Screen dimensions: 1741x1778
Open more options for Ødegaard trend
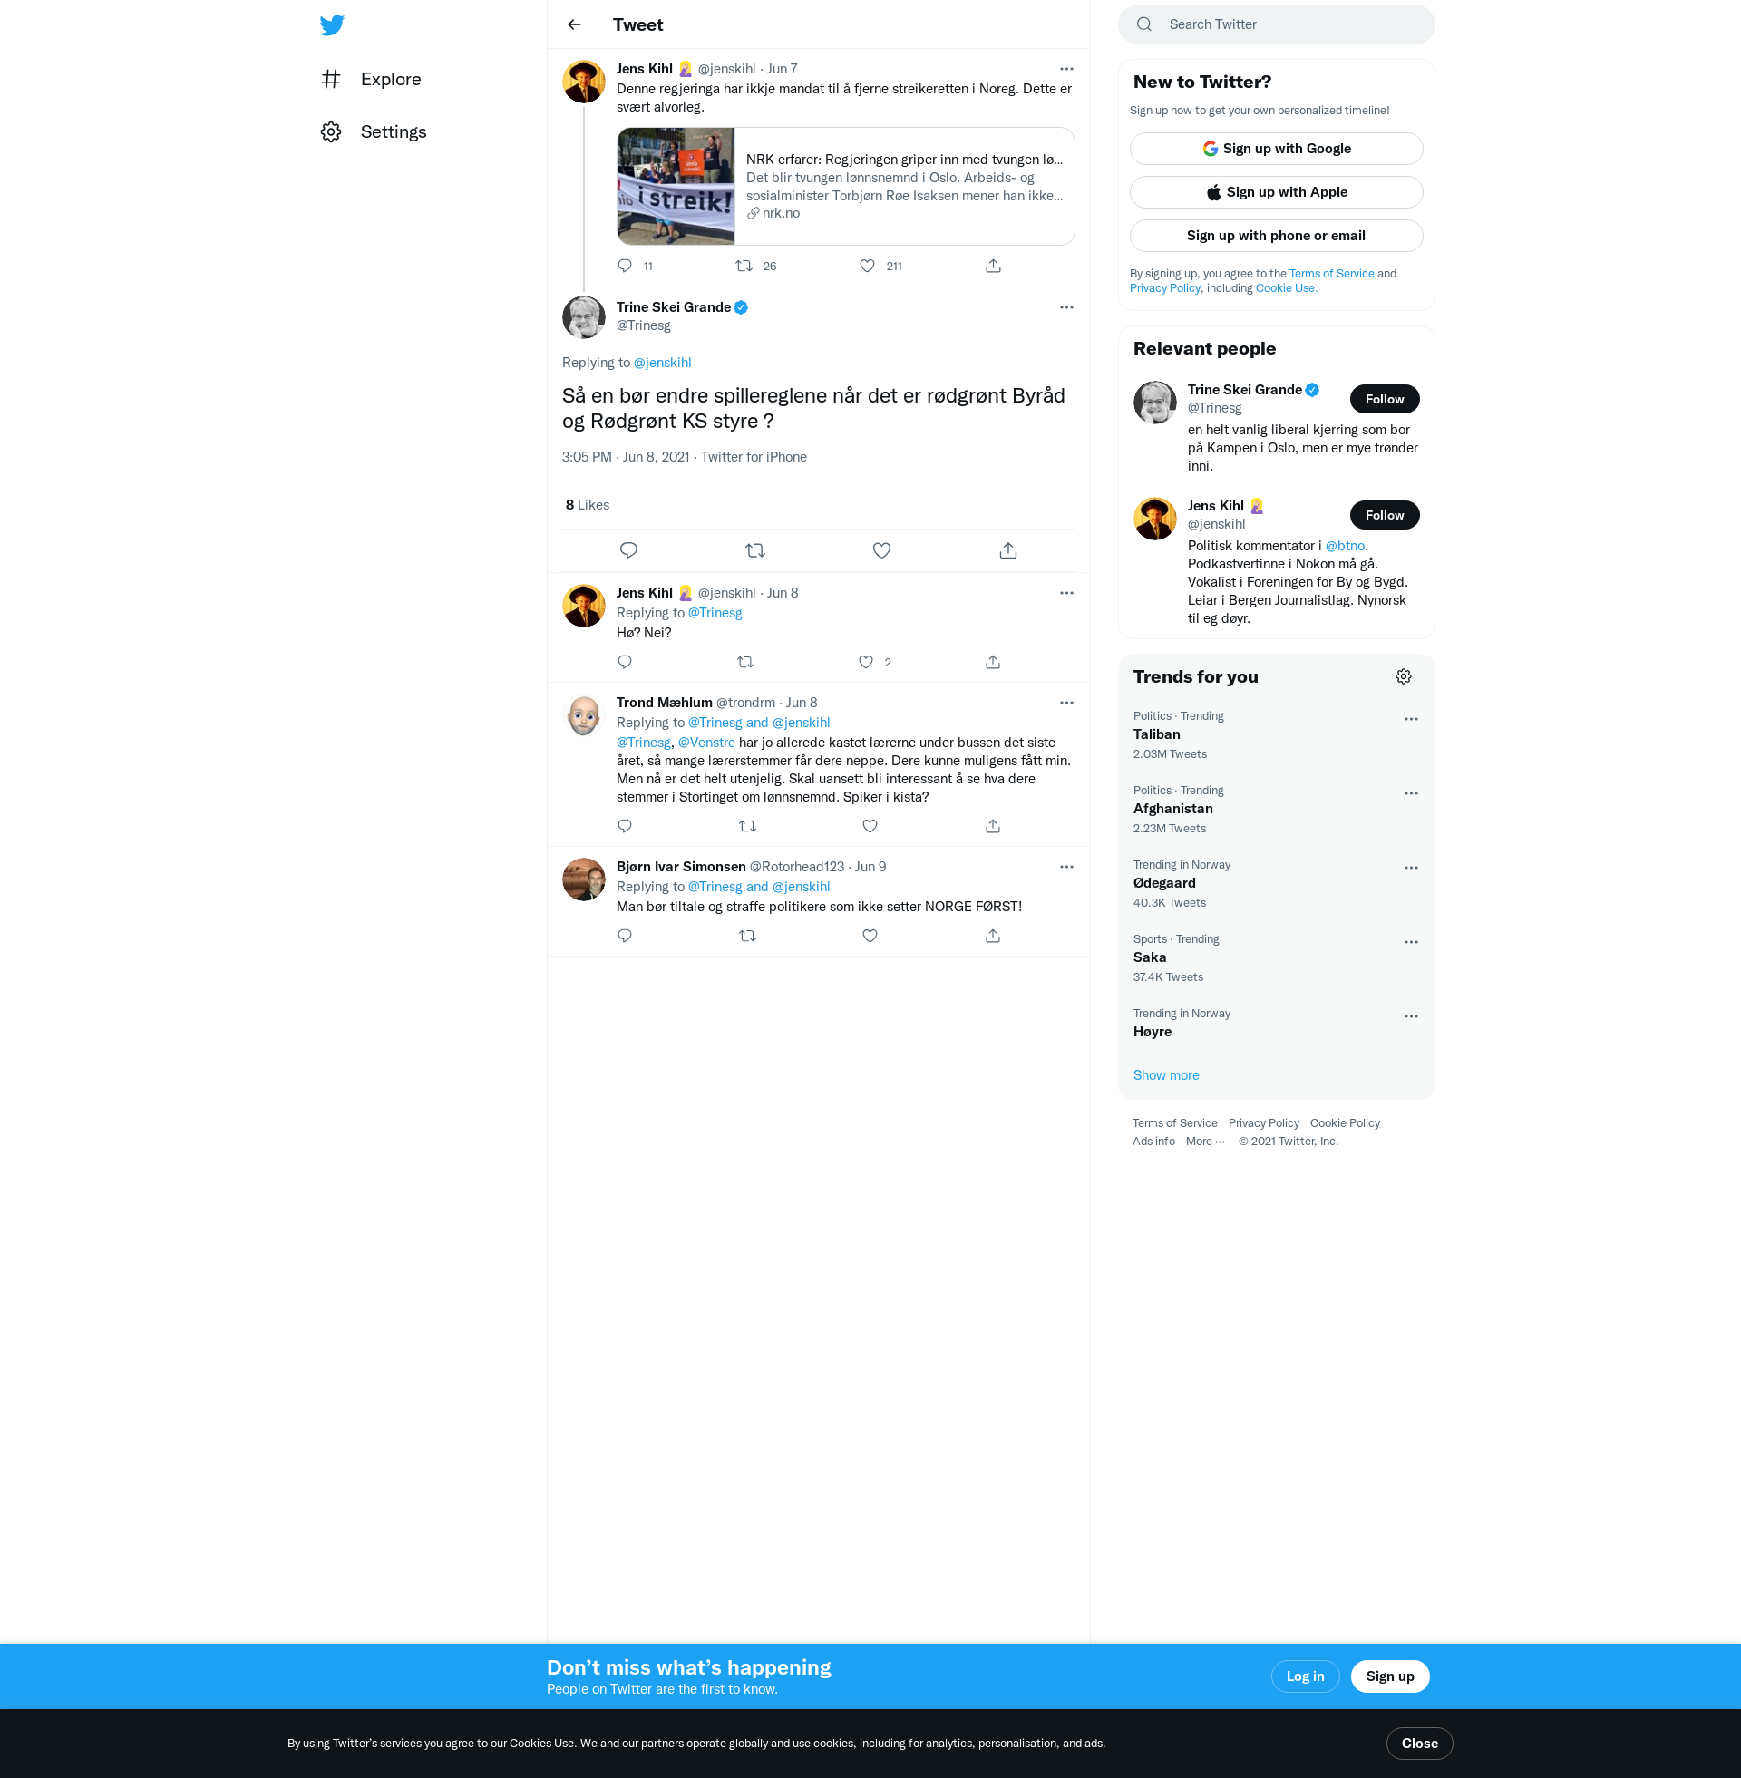[x=1411, y=868]
